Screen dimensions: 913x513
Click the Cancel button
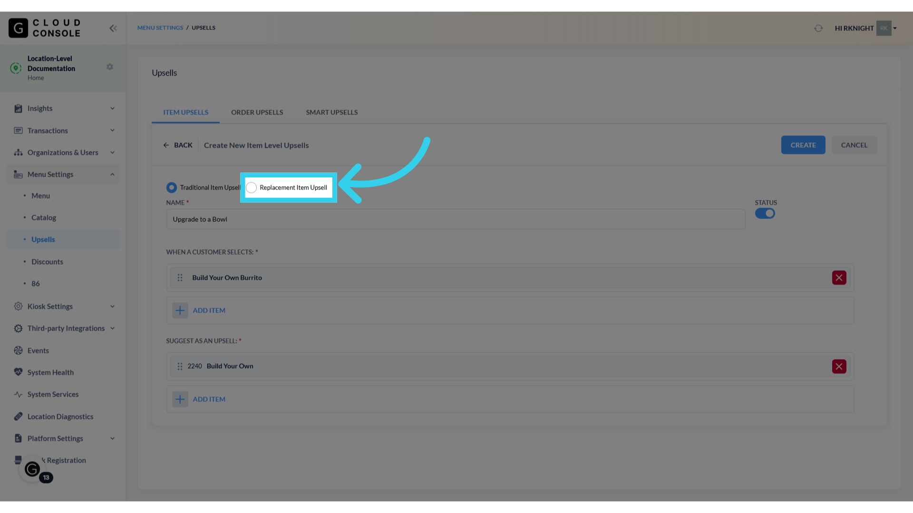[854, 145]
